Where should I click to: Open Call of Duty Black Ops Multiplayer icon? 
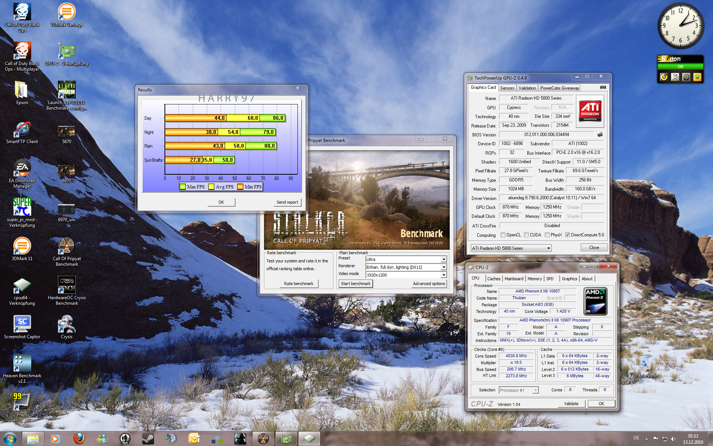tap(22, 56)
